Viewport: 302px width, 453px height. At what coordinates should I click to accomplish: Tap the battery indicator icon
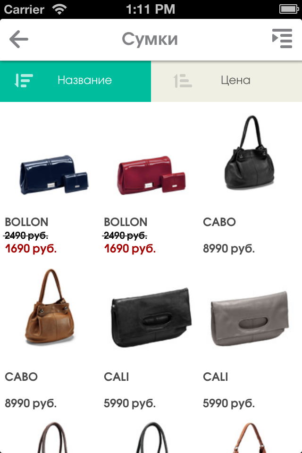pyautogui.click(x=289, y=9)
